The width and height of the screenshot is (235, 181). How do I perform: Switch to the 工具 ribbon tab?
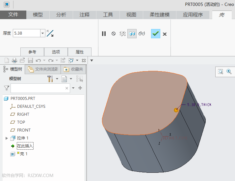[108, 15]
